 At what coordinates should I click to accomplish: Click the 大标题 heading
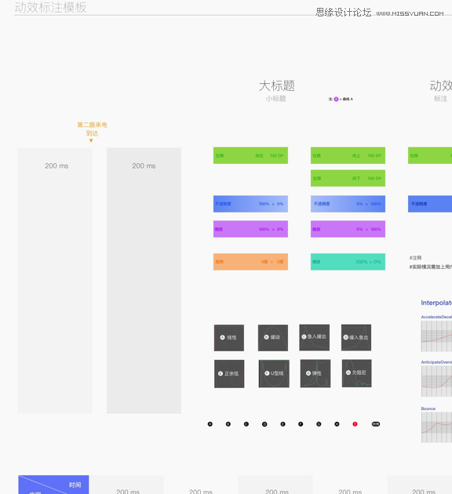tap(277, 85)
